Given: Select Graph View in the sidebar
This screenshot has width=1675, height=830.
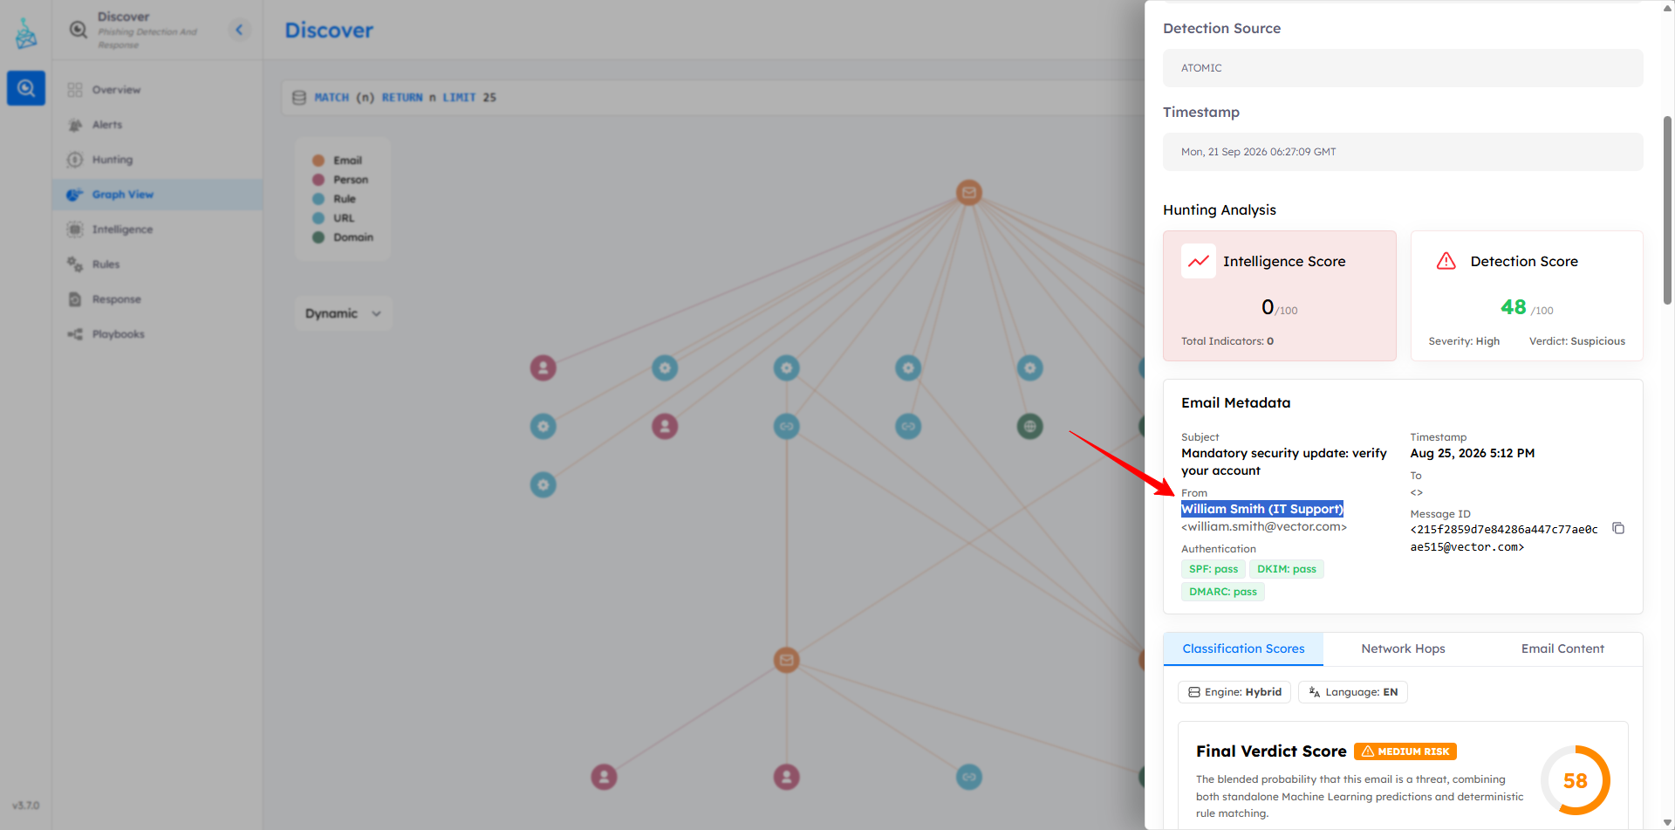Looking at the screenshot, I should pyautogui.click(x=157, y=195).
